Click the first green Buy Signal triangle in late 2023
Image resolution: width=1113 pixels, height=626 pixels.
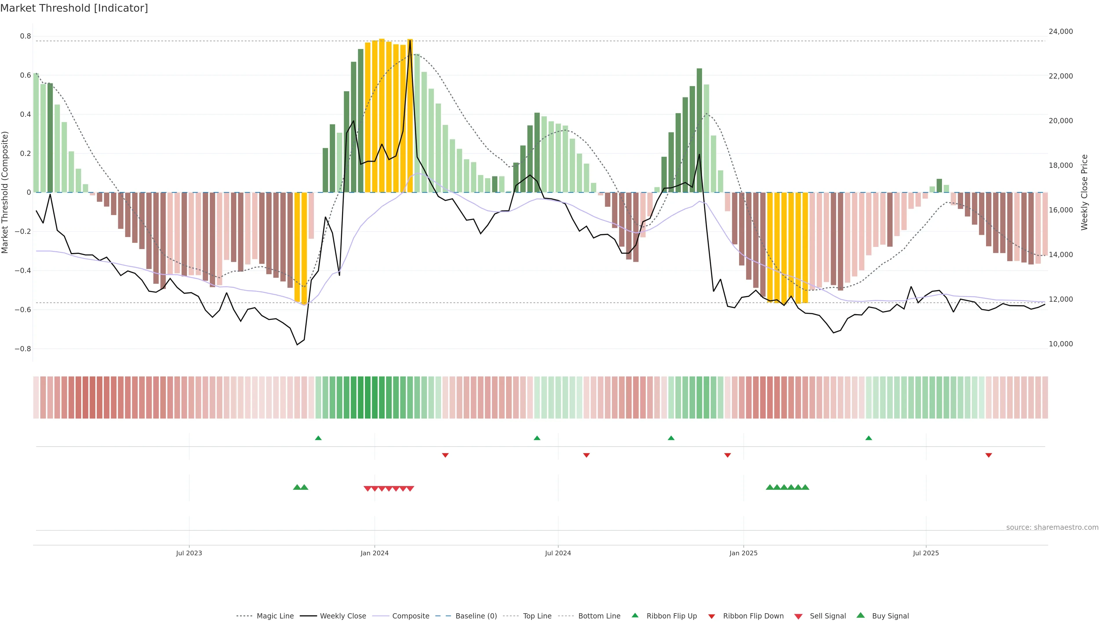[x=297, y=487]
